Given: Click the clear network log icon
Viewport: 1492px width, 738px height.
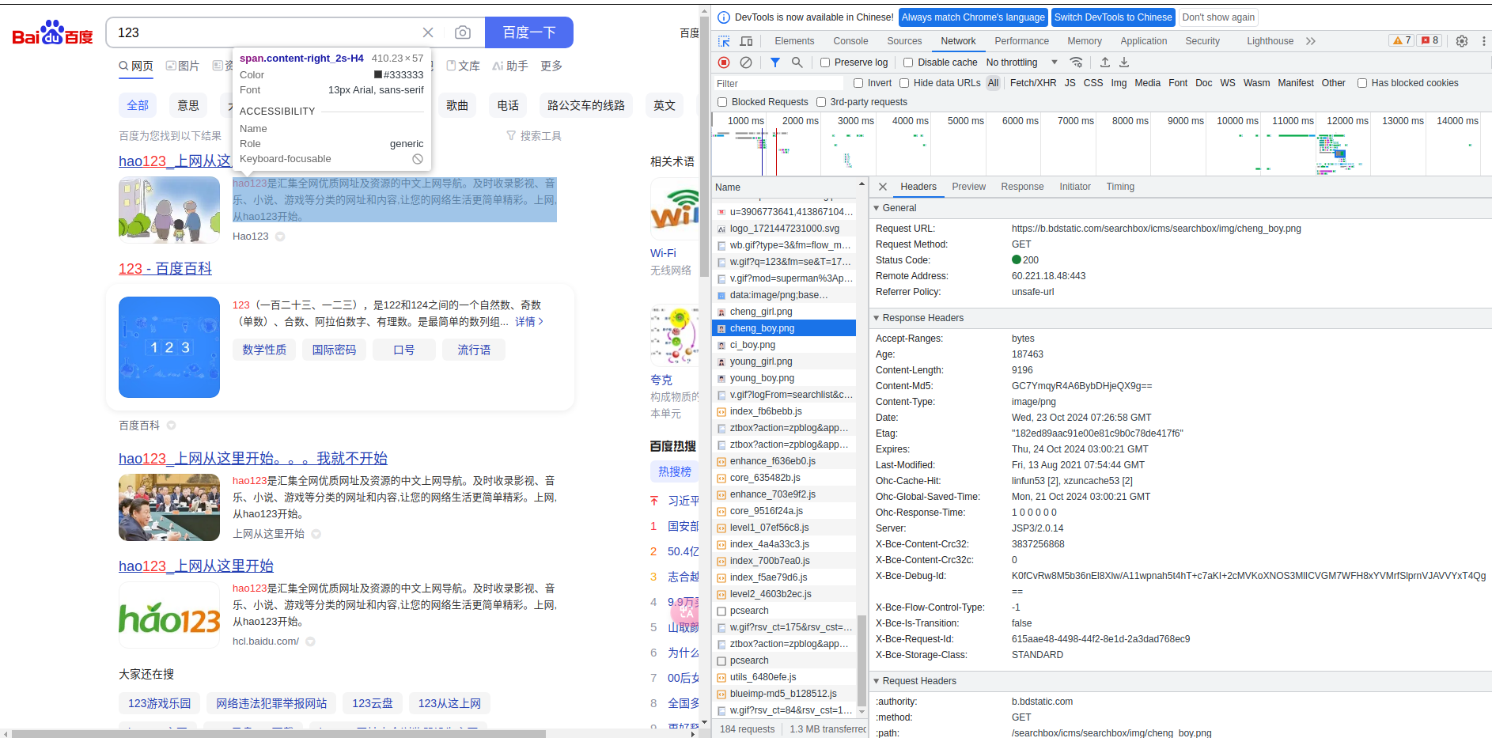Looking at the screenshot, I should coord(745,62).
